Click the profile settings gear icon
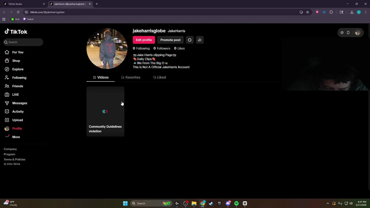The width and height of the screenshot is (370, 208). point(190,40)
